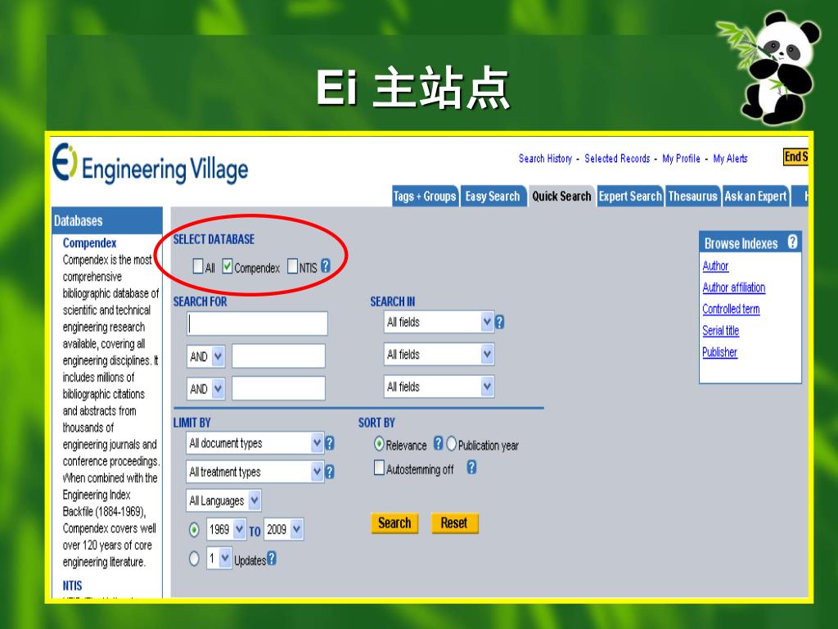Open the Selected Records link
This screenshot has height=629, width=838.
(x=617, y=158)
